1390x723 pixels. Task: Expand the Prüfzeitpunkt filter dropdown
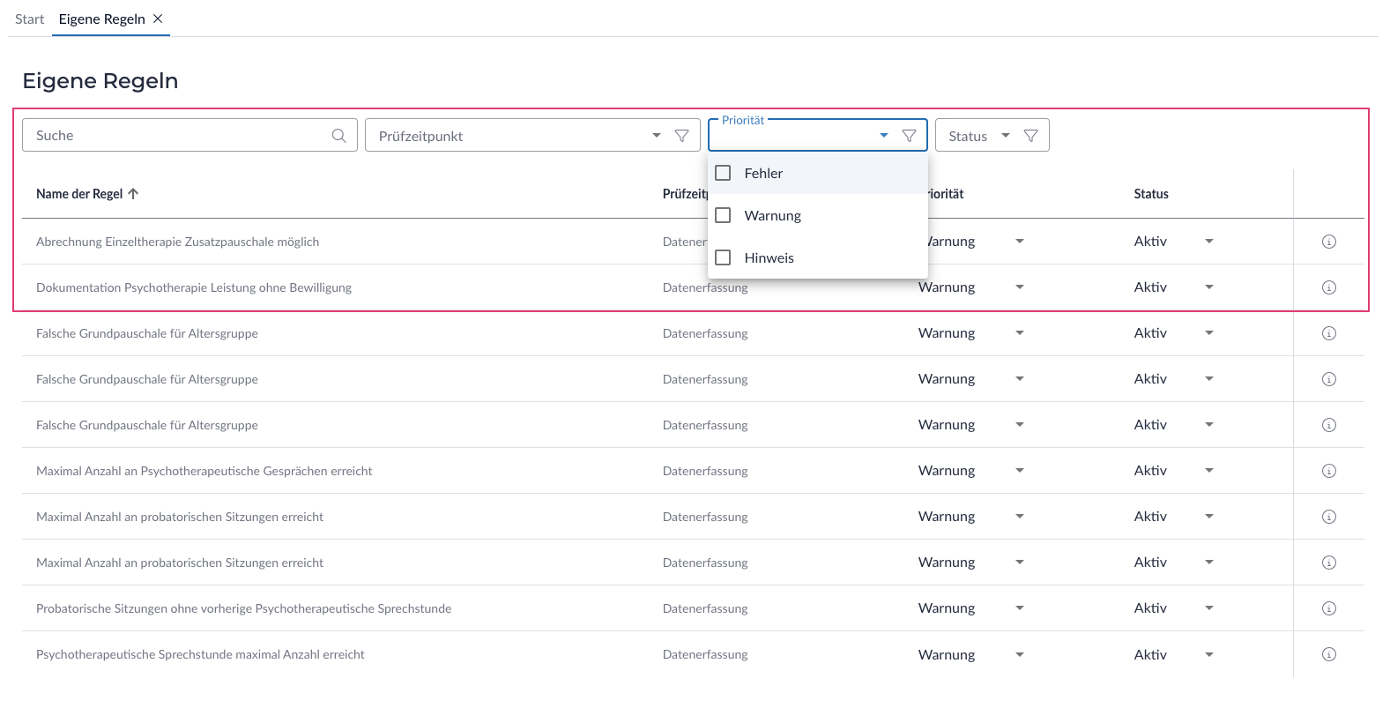(656, 136)
